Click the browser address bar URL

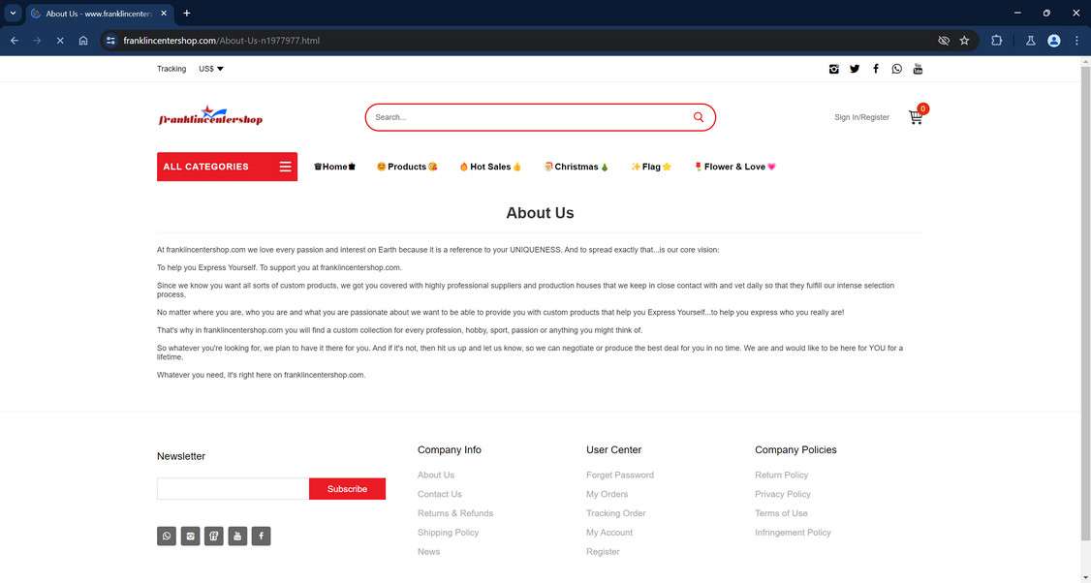221,41
